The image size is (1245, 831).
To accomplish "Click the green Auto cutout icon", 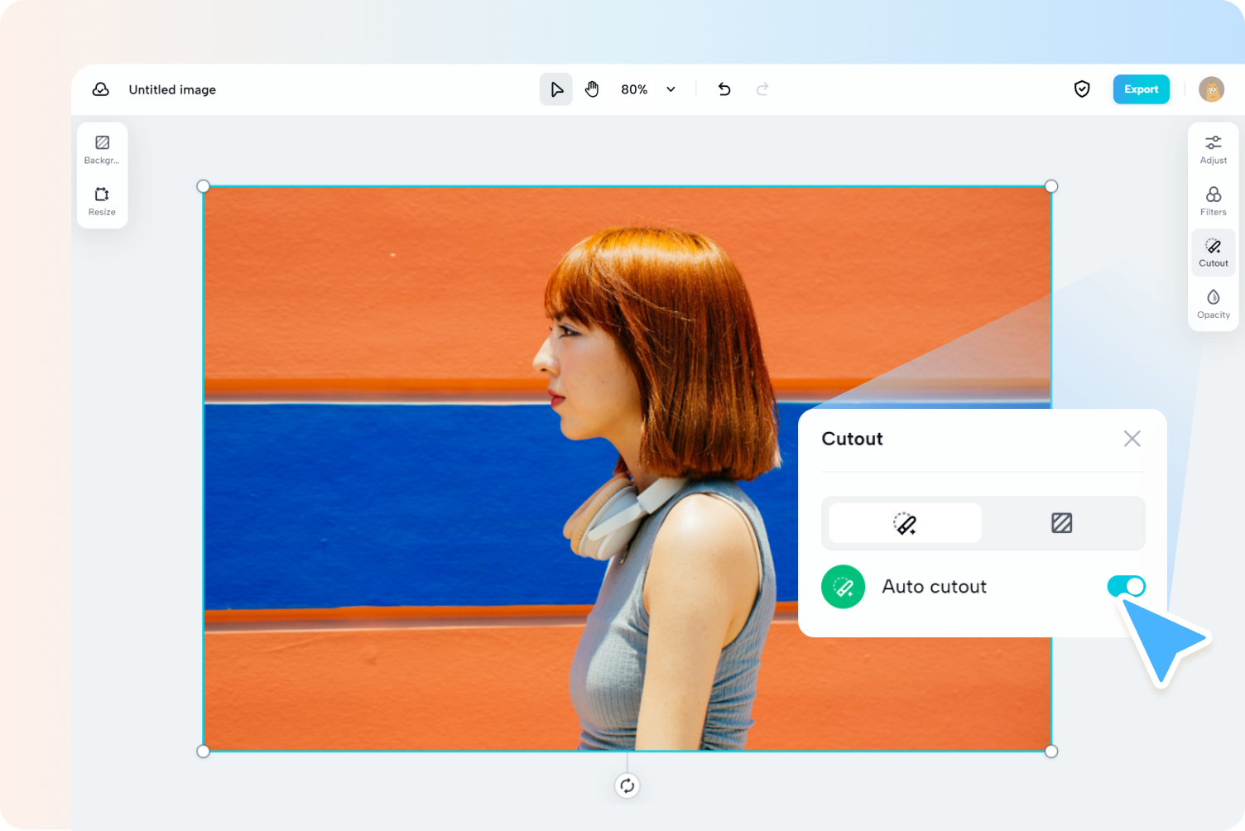I will (843, 587).
